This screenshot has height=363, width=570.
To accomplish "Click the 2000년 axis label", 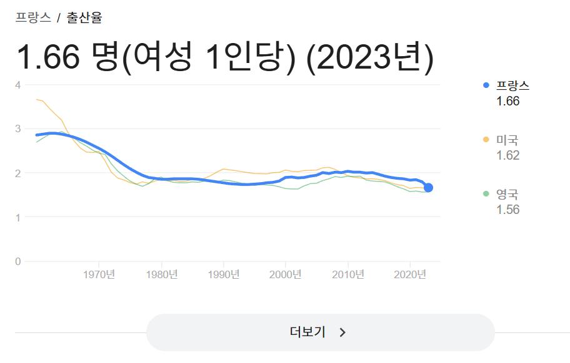I will tap(286, 274).
